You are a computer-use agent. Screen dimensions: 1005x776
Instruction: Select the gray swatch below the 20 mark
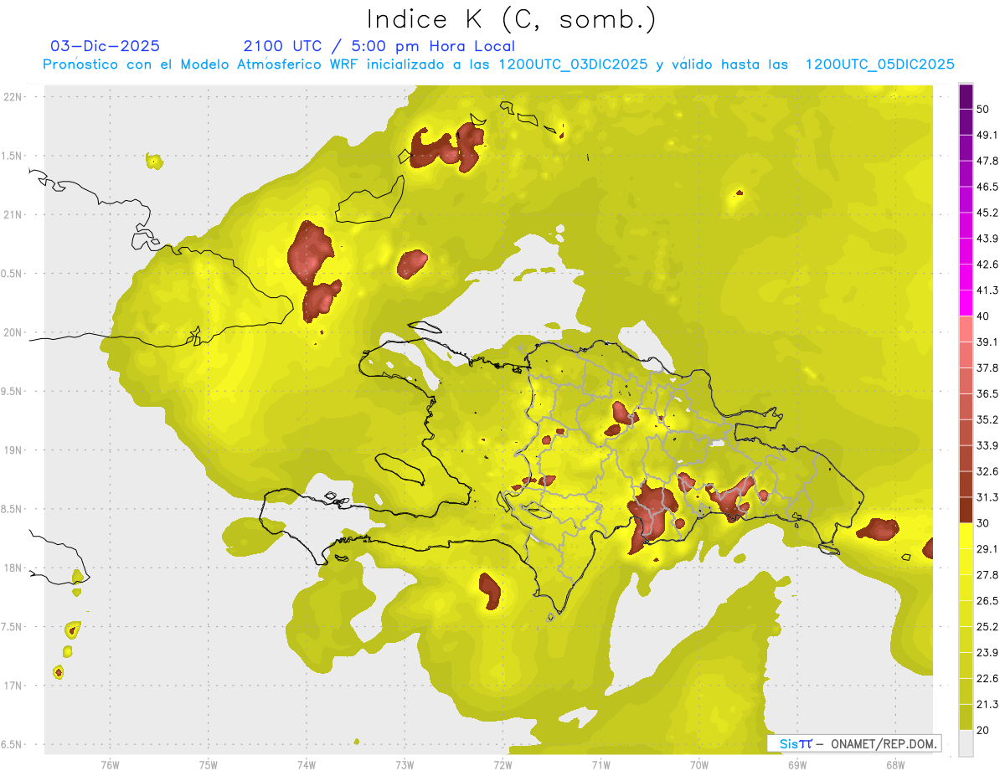pos(966,743)
